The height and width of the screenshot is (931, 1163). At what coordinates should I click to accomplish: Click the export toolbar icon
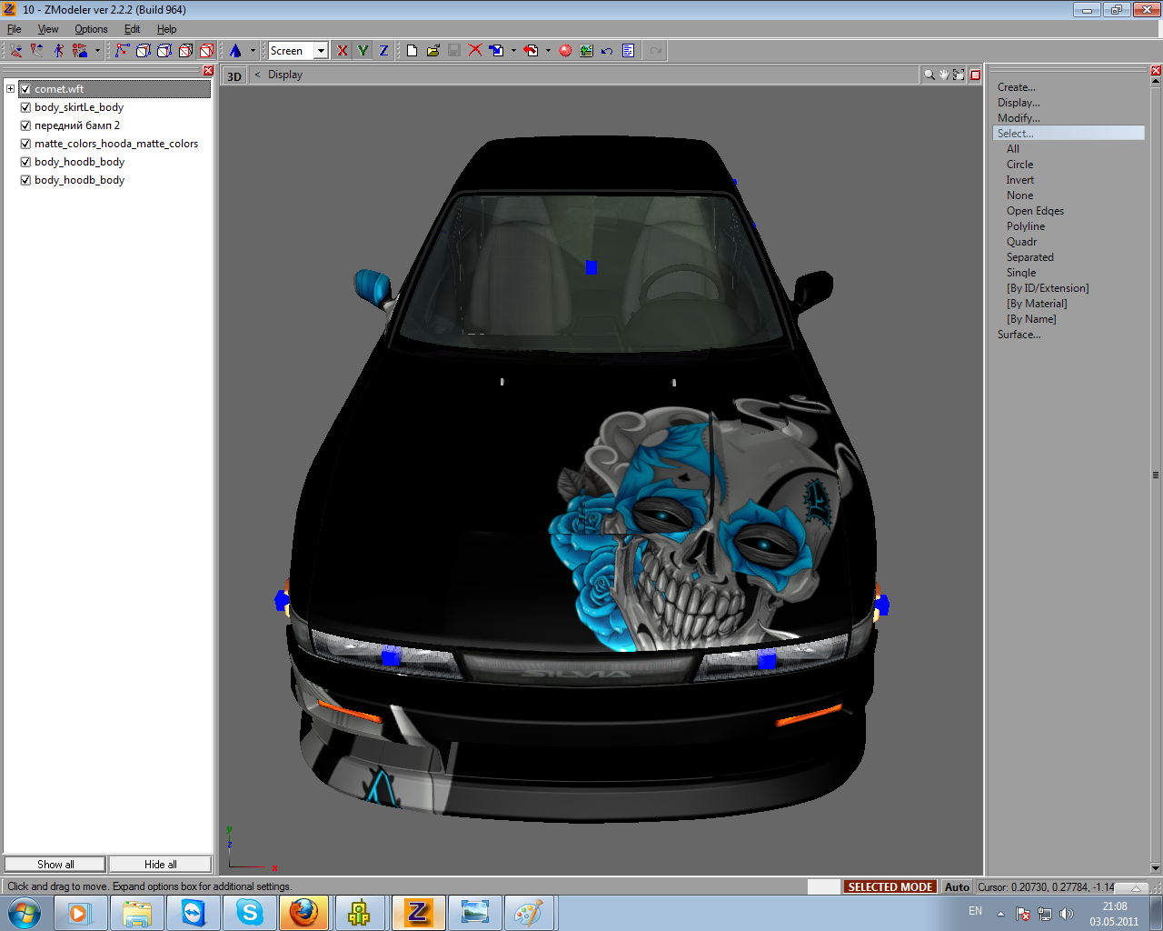point(532,51)
